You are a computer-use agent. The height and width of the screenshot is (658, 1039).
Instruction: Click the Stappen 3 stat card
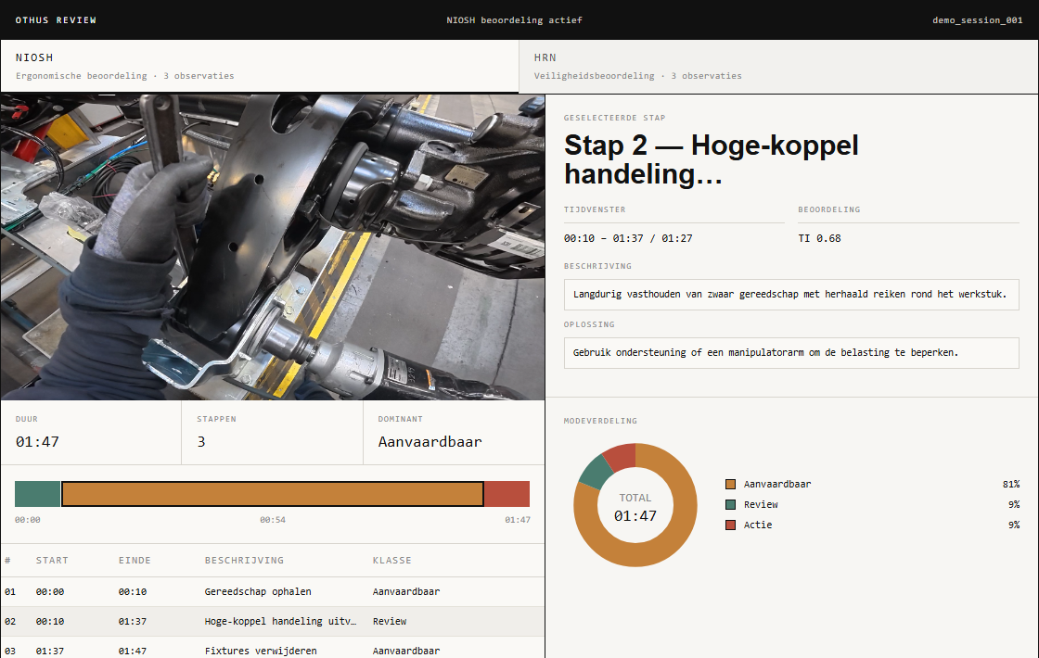tap(272, 432)
